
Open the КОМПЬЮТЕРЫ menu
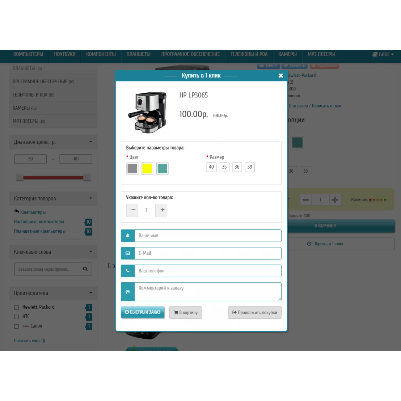coord(28,54)
